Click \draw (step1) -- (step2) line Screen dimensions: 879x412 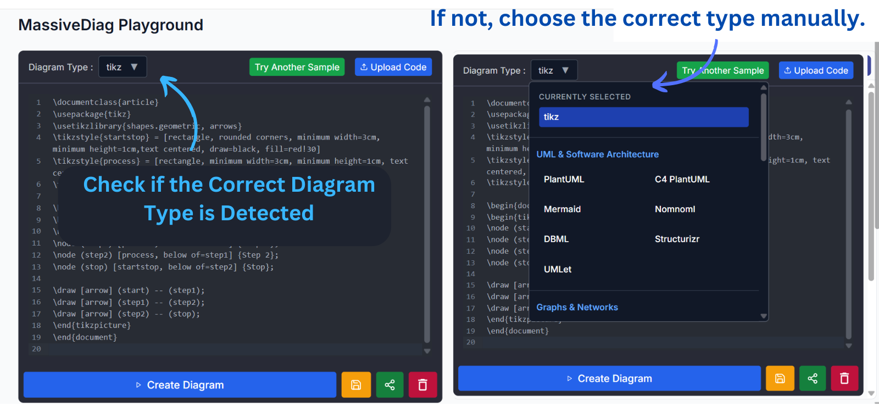[x=129, y=302]
